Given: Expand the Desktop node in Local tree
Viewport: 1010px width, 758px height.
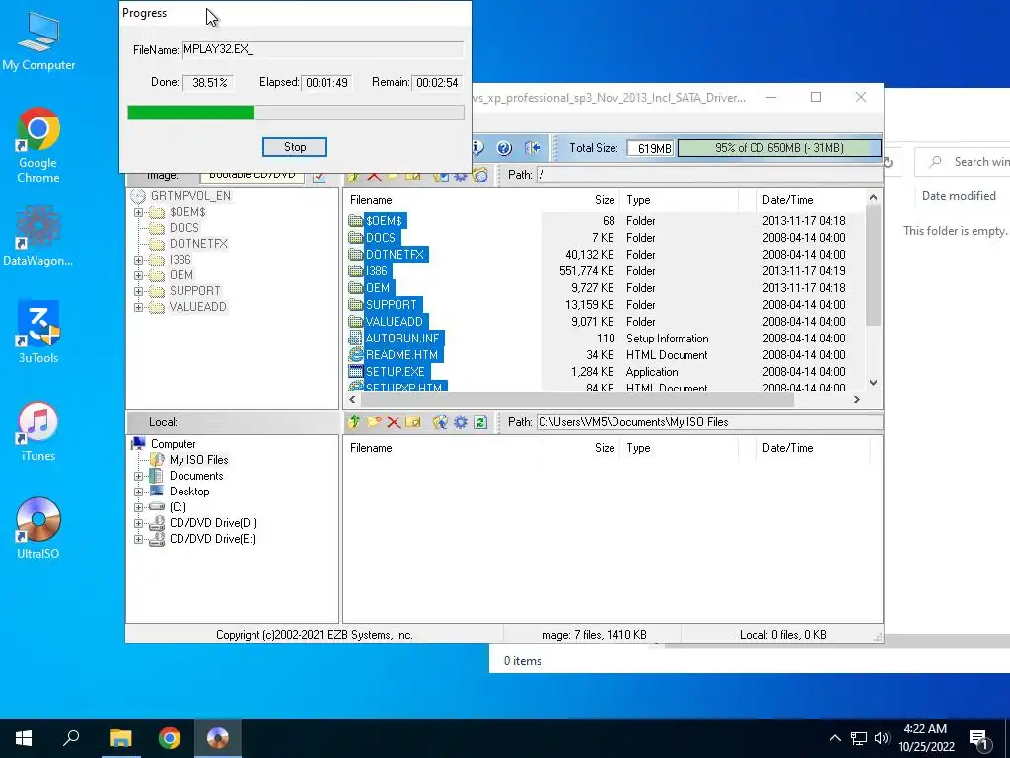Looking at the screenshot, I should [x=138, y=492].
